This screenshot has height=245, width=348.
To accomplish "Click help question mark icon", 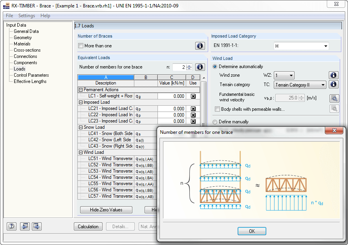I will pos(11,226).
